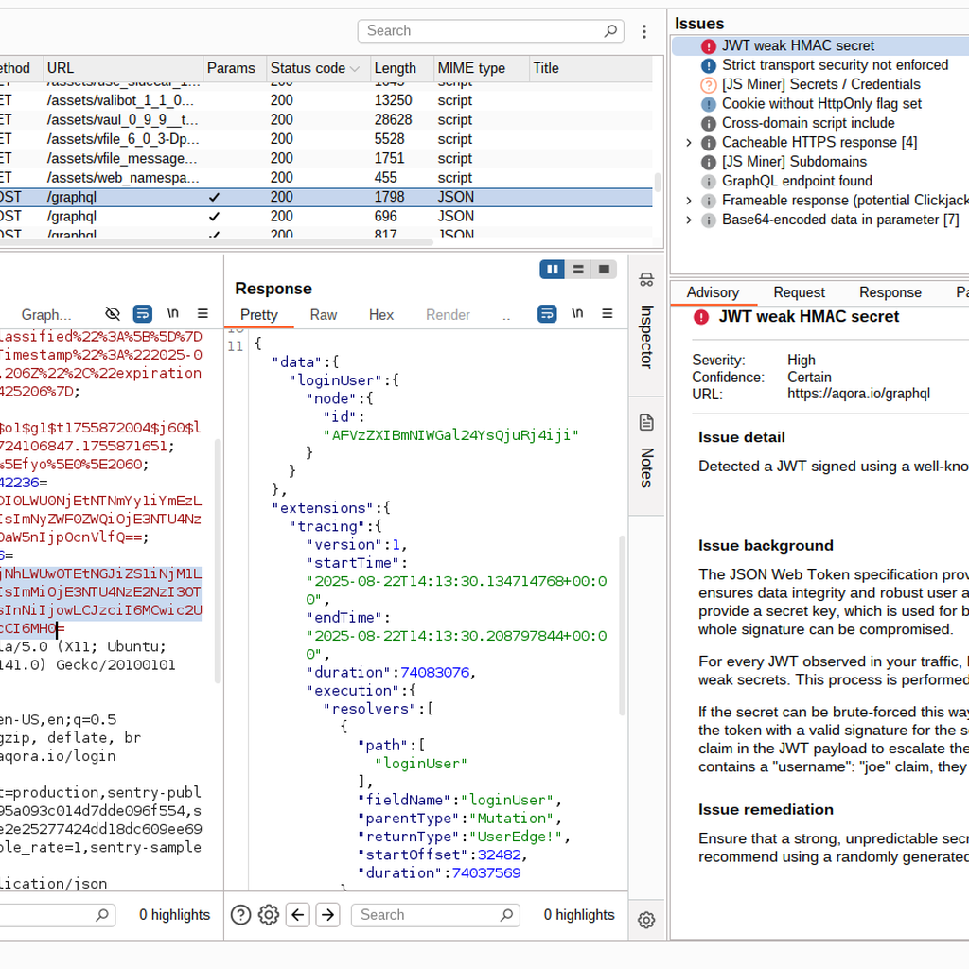This screenshot has height=969, width=969.
Task: Expand Base64-encoded data in parameter group
Action: pyautogui.click(x=689, y=220)
